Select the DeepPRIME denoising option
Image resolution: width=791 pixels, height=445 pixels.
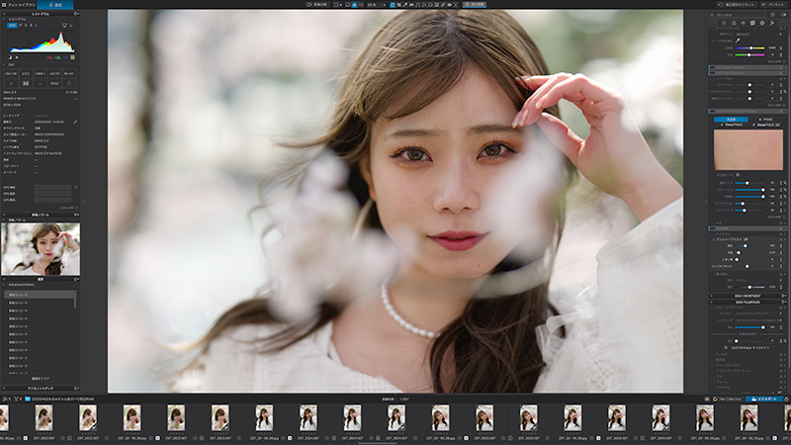(732, 125)
